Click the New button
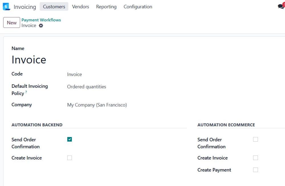This screenshot has width=285, height=186. pos(12,22)
